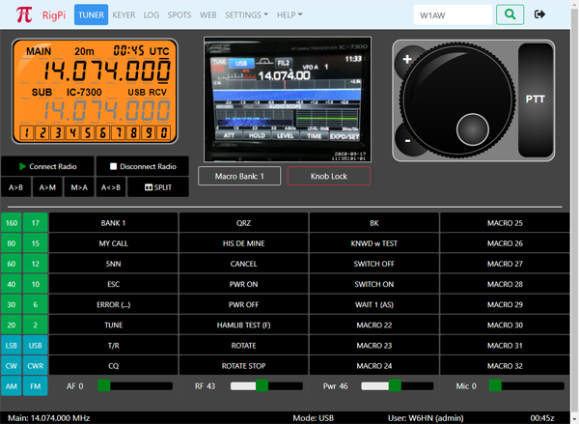Viewport: 579px width, 424px height.
Task: Open the SPOTS page
Action: (179, 14)
